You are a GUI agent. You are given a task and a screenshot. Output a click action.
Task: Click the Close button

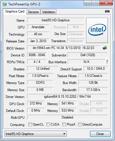click(100, 134)
